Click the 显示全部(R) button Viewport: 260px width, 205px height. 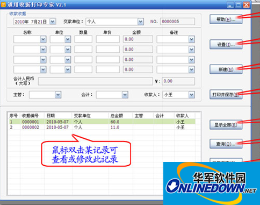(x=226, y=125)
